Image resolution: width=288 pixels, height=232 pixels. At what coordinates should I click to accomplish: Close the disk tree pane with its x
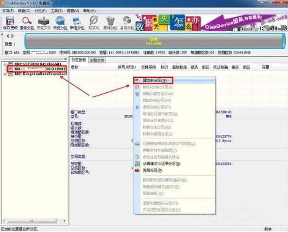(66, 59)
